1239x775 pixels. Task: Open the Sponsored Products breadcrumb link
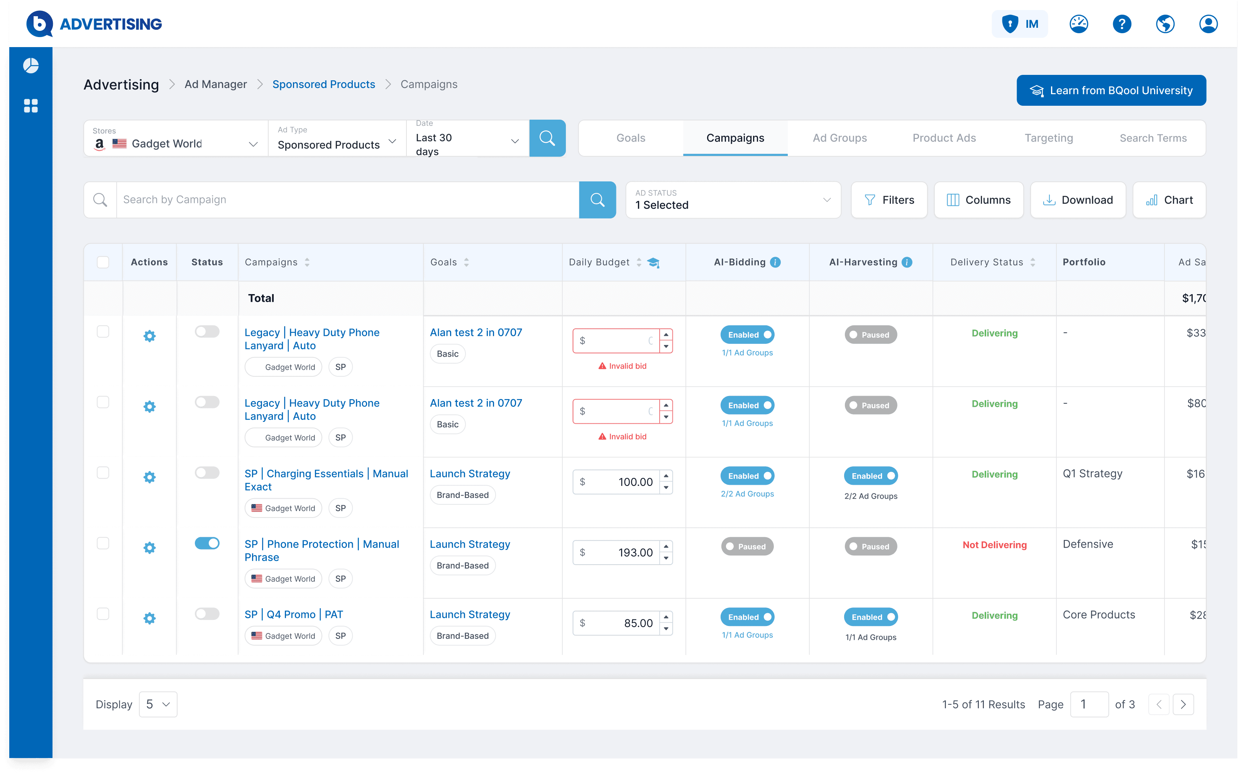(x=323, y=84)
